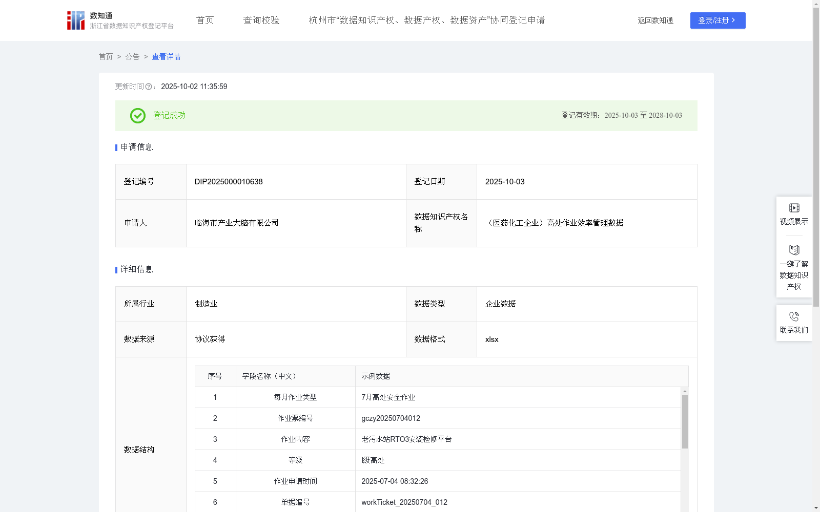The width and height of the screenshot is (820, 512).
Task: Click the page scrollbar down arrow
Action: (x=816, y=508)
